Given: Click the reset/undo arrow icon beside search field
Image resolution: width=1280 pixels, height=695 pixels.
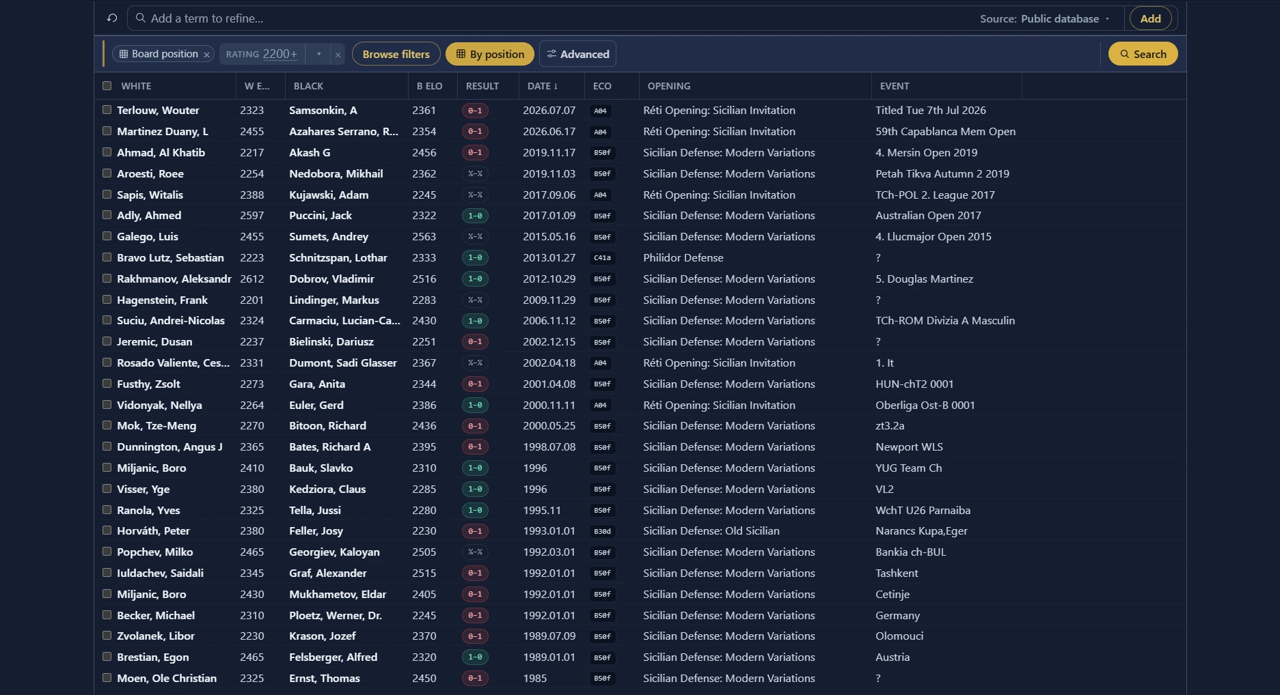Looking at the screenshot, I should pos(112,18).
